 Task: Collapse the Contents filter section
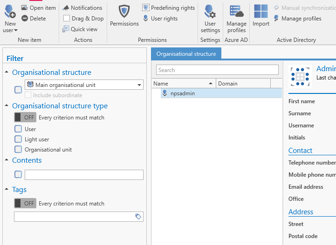click(7, 160)
